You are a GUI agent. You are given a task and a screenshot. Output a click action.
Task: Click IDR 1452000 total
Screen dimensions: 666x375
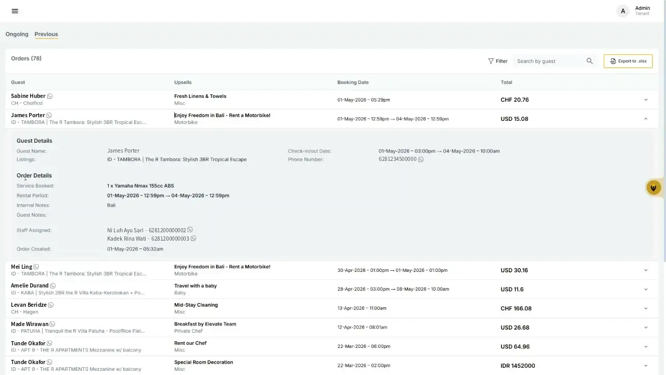tap(518, 366)
